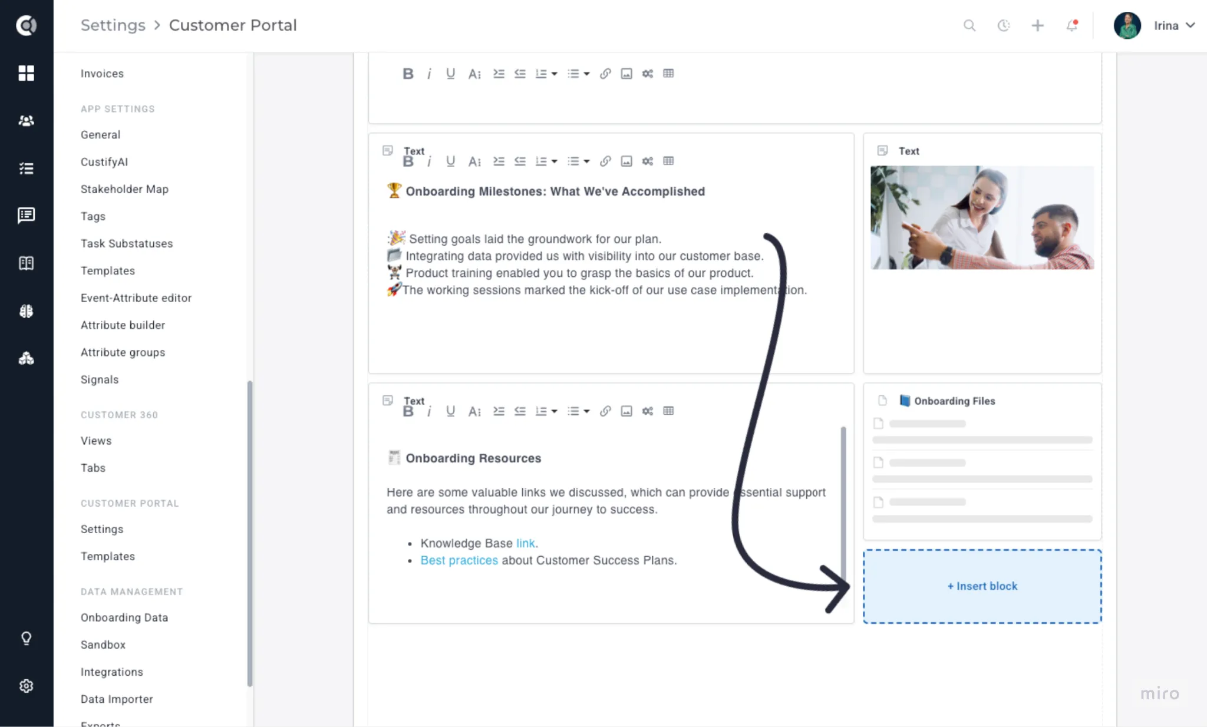This screenshot has width=1207, height=727.
Task: Go to Attribute builder settings
Action: coord(123,325)
